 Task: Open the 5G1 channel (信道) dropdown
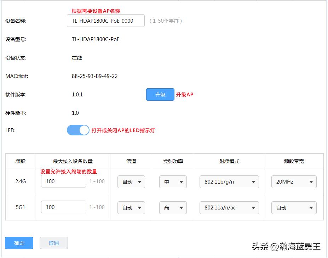coord(131,207)
